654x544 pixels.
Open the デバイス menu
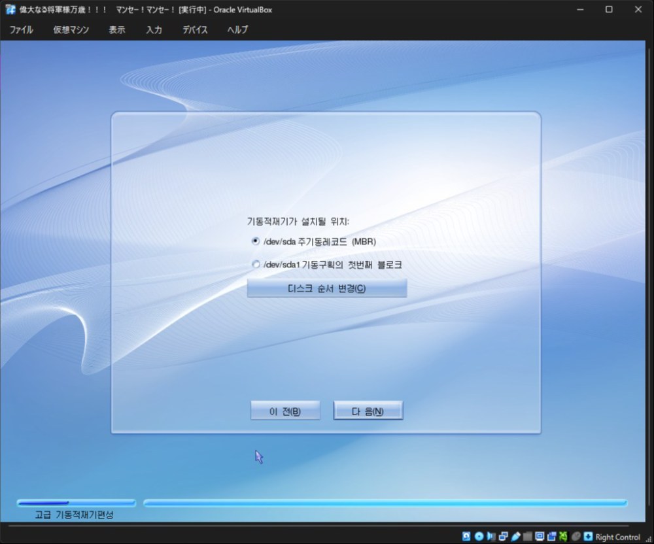coord(195,29)
